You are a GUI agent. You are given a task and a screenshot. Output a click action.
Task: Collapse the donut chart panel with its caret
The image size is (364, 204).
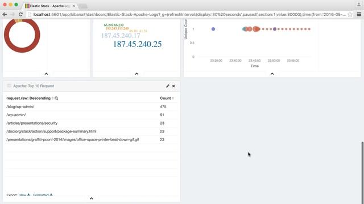click(x=46, y=74)
